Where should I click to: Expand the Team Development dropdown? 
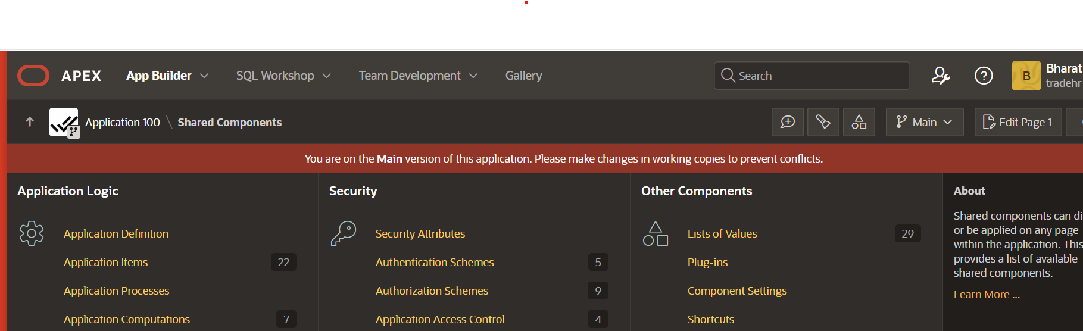418,76
